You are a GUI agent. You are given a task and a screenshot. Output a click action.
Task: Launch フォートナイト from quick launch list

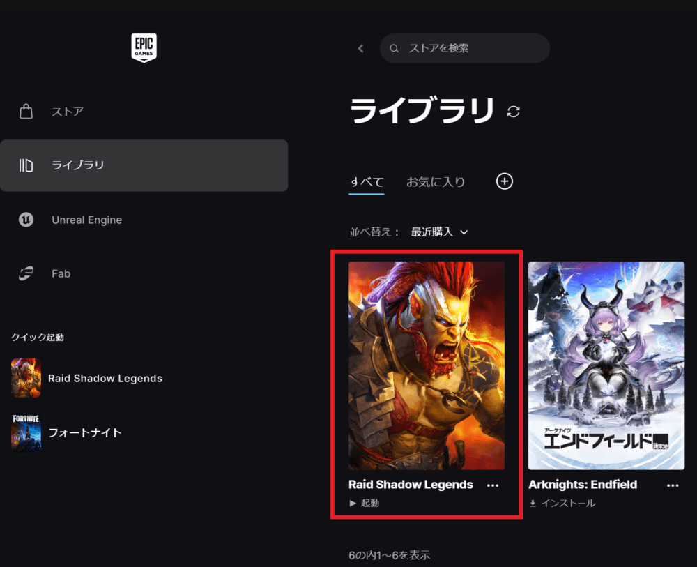(85, 432)
